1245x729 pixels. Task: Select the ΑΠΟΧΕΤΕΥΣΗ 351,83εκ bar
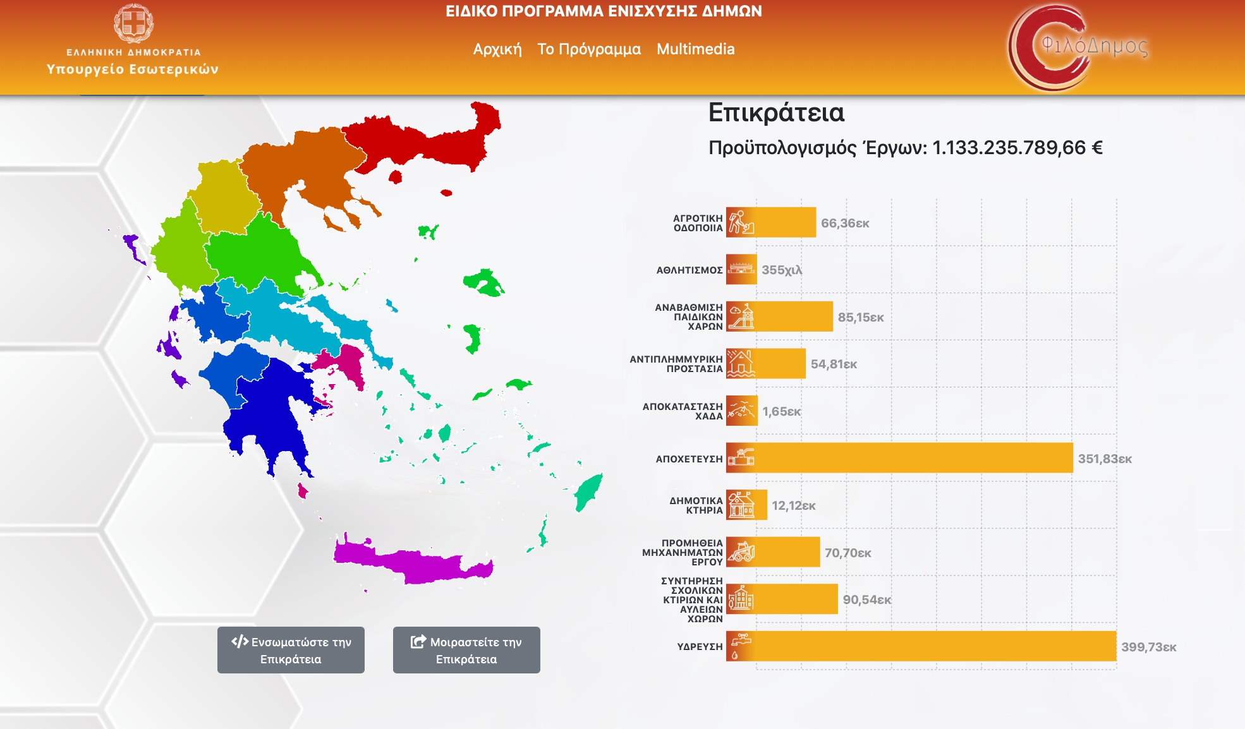tap(899, 458)
